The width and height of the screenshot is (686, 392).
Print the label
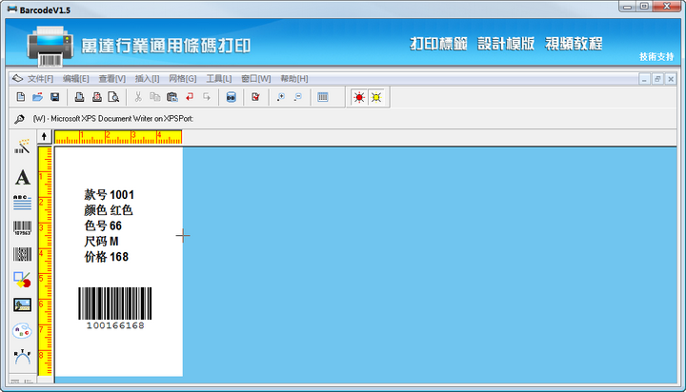coord(79,97)
